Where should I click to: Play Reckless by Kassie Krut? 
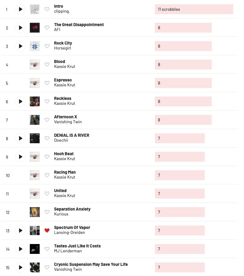[20, 101]
